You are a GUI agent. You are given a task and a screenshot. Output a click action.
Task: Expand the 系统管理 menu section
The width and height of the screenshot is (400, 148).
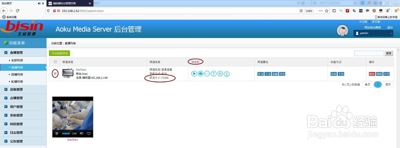click(x=23, y=115)
